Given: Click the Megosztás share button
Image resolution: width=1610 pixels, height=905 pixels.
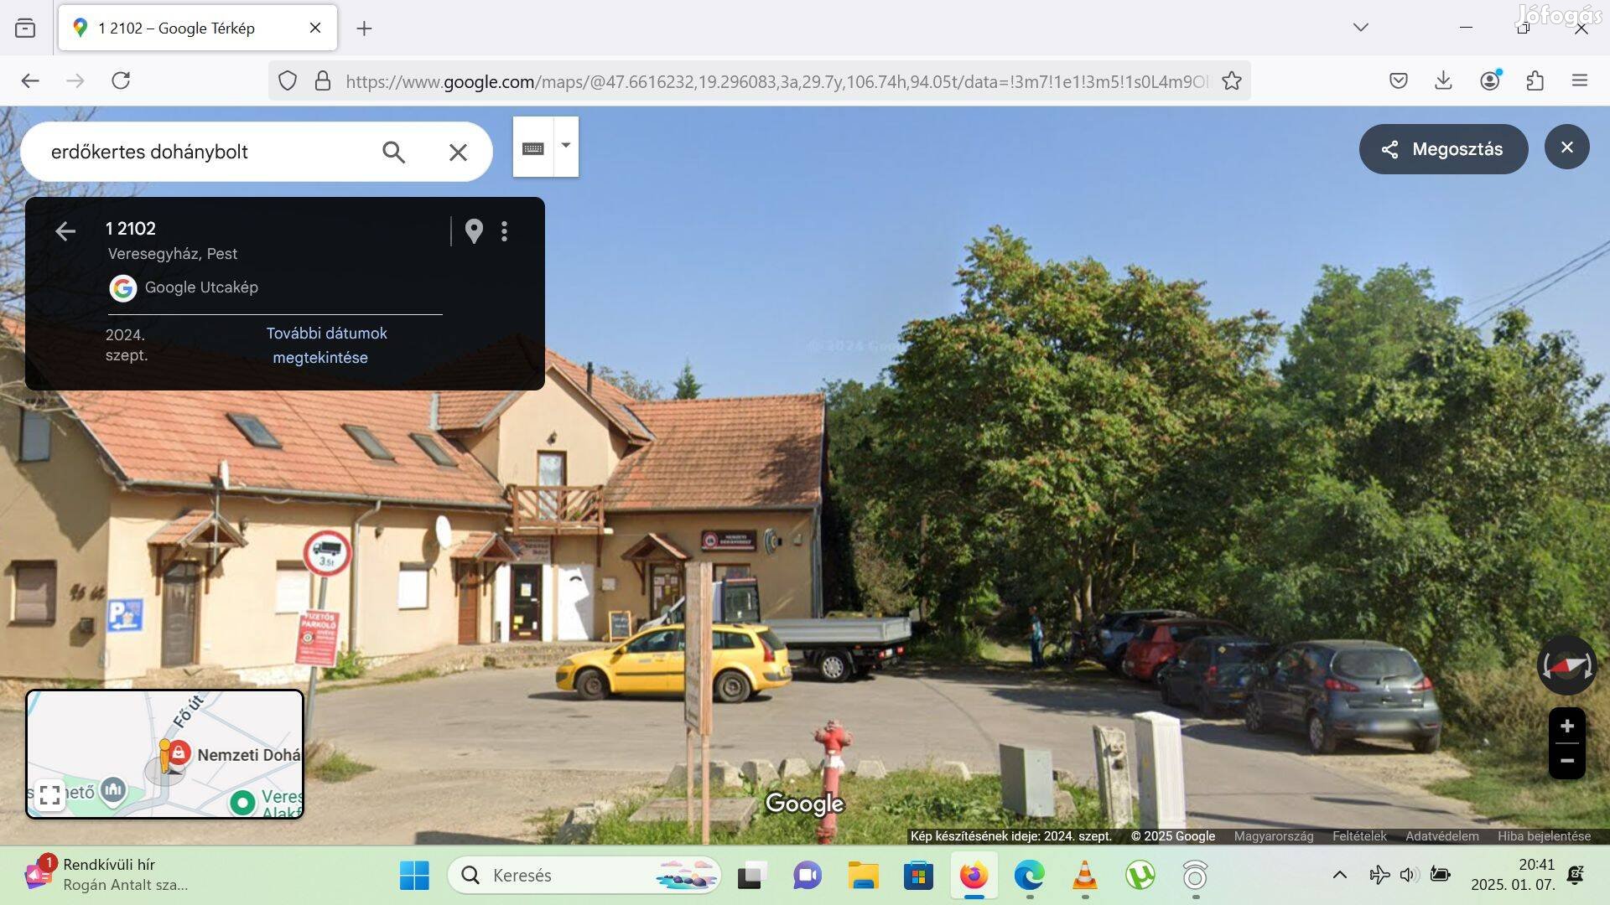Looking at the screenshot, I should tap(1443, 149).
